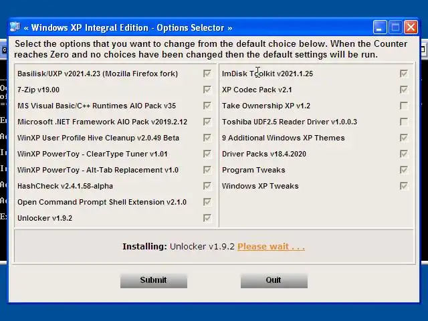Click 'WinXP PowerToy - ClearType Tuner v1.01' text
Image resolution: width=428 pixels, height=321 pixels.
(92, 154)
